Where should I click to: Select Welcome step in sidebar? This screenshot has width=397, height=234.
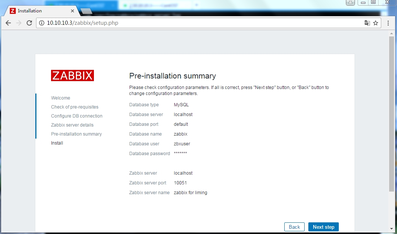coord(60,98)
